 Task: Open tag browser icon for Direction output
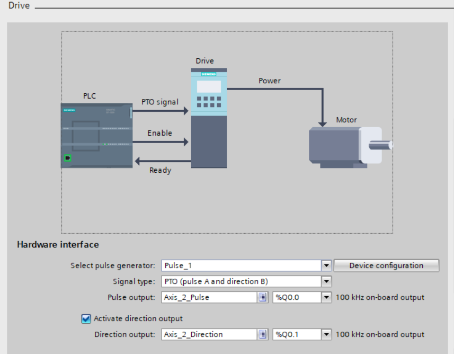pos(262,334)
